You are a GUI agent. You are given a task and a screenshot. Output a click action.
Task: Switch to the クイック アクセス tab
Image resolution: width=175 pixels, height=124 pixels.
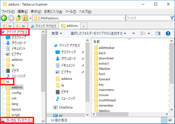click(43, 26)
